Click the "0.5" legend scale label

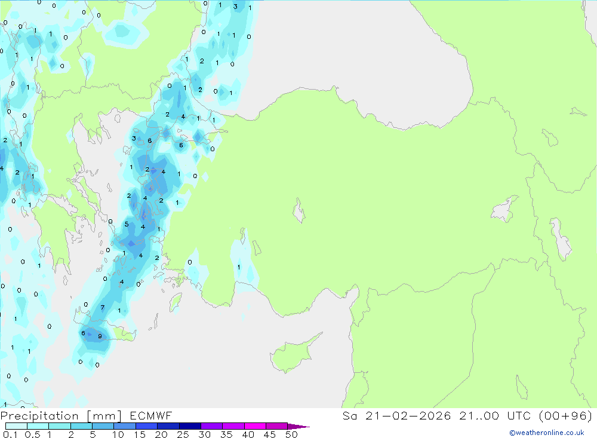pyautogui.click(x=32, y=434)
